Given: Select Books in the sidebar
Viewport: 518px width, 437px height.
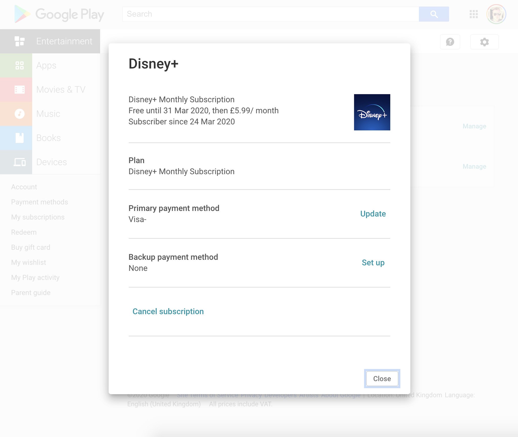Looking at the screenshot, I should tap(50, 138).
